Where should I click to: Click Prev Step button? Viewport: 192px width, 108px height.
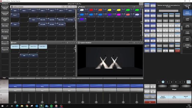click(147, 87)
